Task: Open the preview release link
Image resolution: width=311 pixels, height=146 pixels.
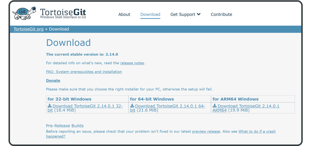Action: pos(206,132)
